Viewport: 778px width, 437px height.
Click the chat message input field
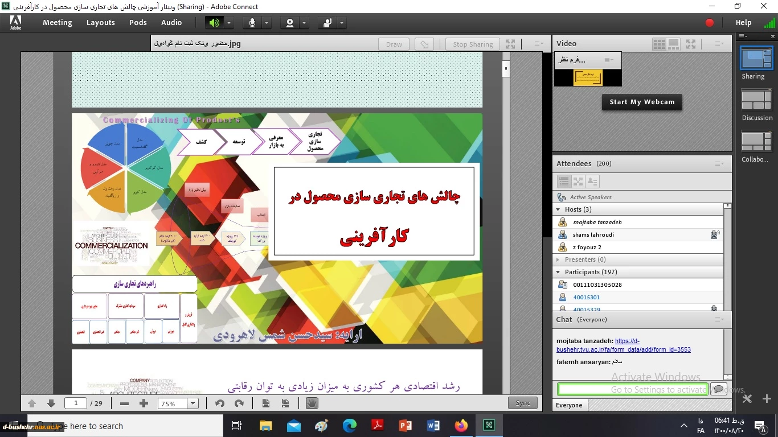(632, 389)
